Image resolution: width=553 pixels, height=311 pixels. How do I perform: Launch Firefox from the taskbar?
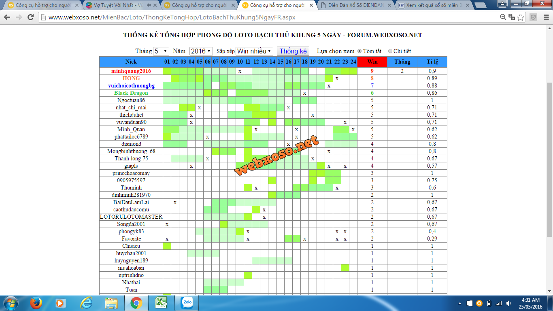pyautogui.click(x=36, y=303)
